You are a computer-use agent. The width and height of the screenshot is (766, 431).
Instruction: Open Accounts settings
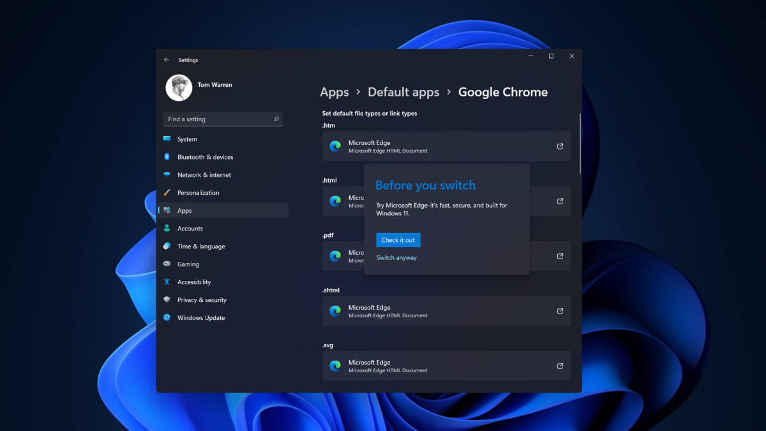click(190, 228)
